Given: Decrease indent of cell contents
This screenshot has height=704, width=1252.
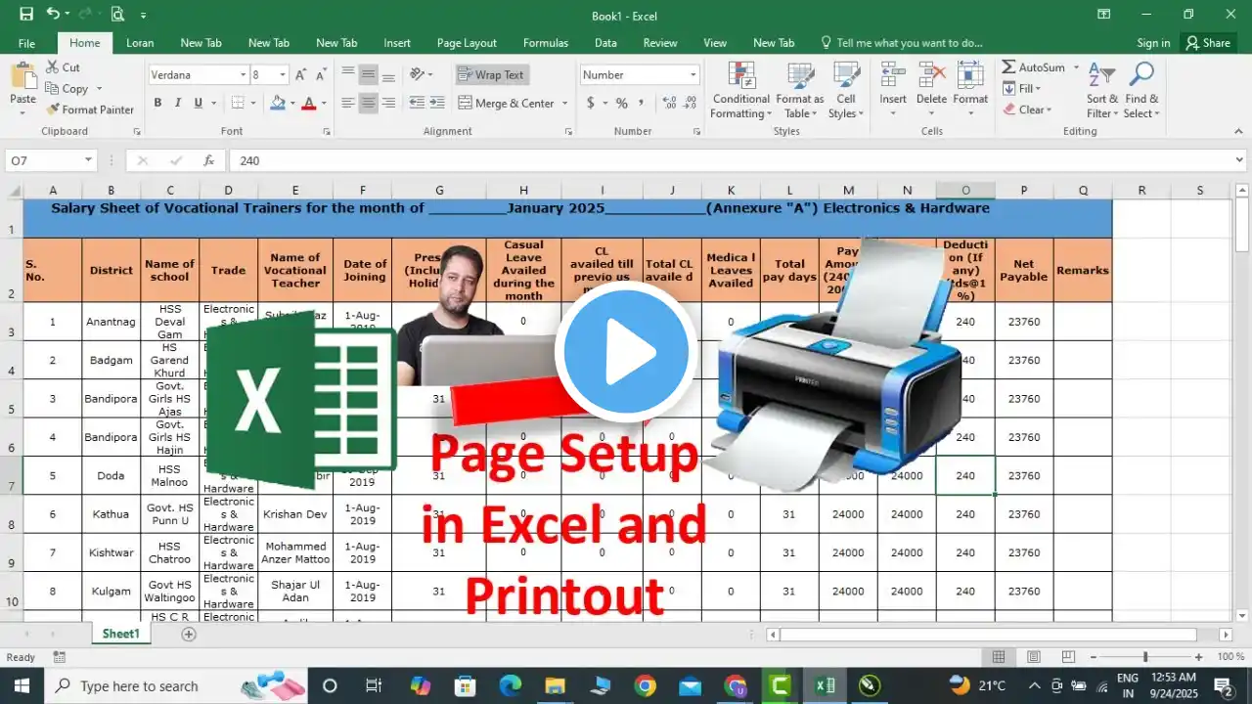Looking at the screenshot, I should click(417, 103).
